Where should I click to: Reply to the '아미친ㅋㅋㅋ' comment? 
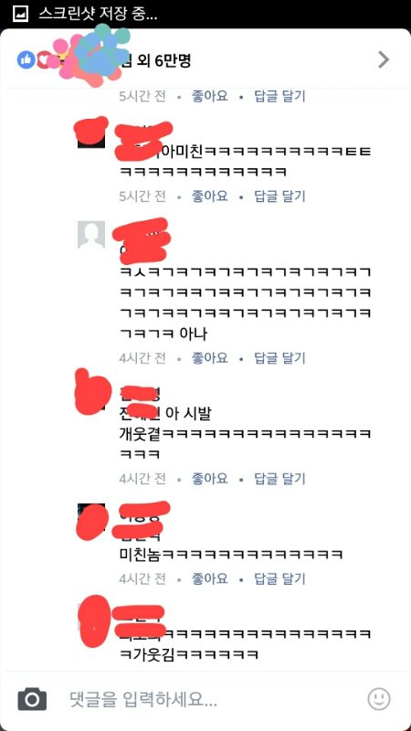279,196
